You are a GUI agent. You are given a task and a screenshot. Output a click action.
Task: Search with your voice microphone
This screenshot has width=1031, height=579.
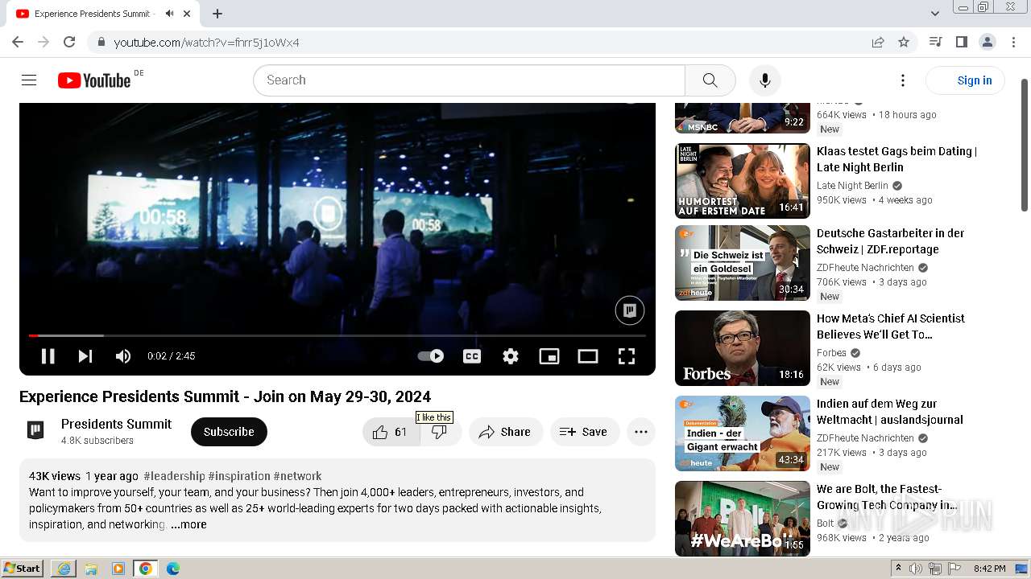point(765,80)
